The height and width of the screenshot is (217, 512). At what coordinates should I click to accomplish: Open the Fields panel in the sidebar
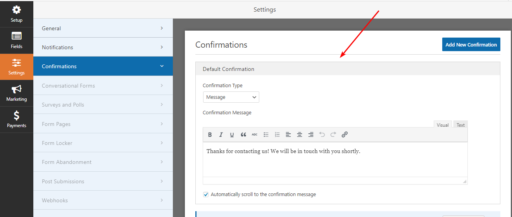click(16, 41)
